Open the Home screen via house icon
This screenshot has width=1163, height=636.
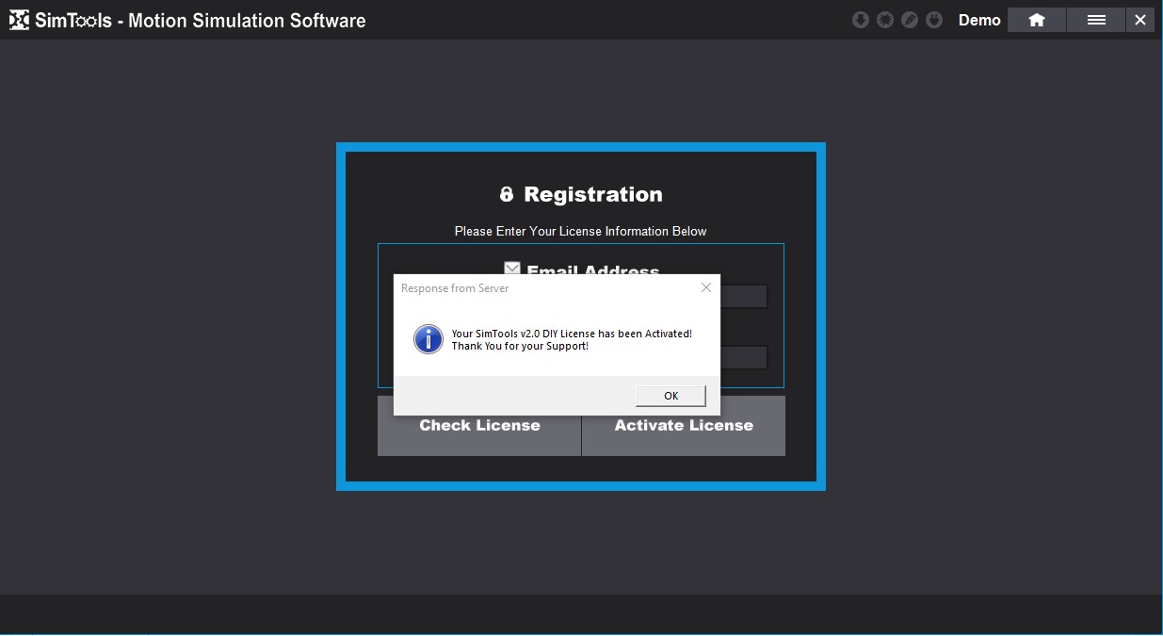[x=1037, y=20]
